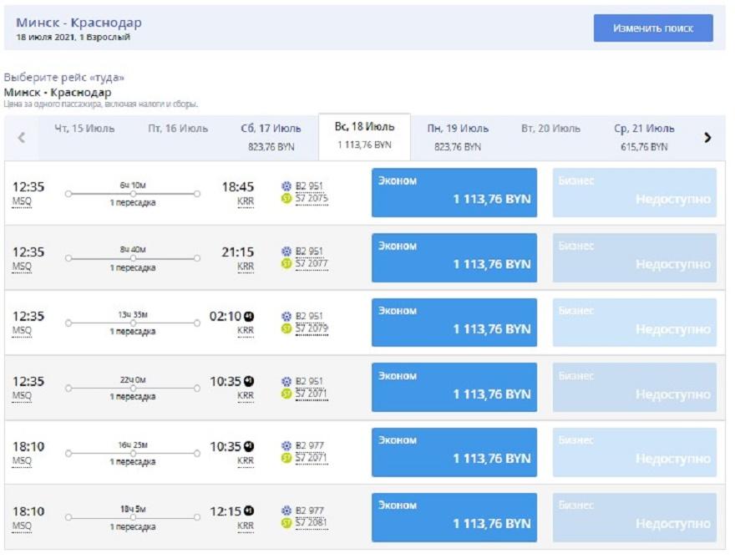Click S7 icon beside S7 2079 flight
735x559 pixels.
[x=286, y=329]
